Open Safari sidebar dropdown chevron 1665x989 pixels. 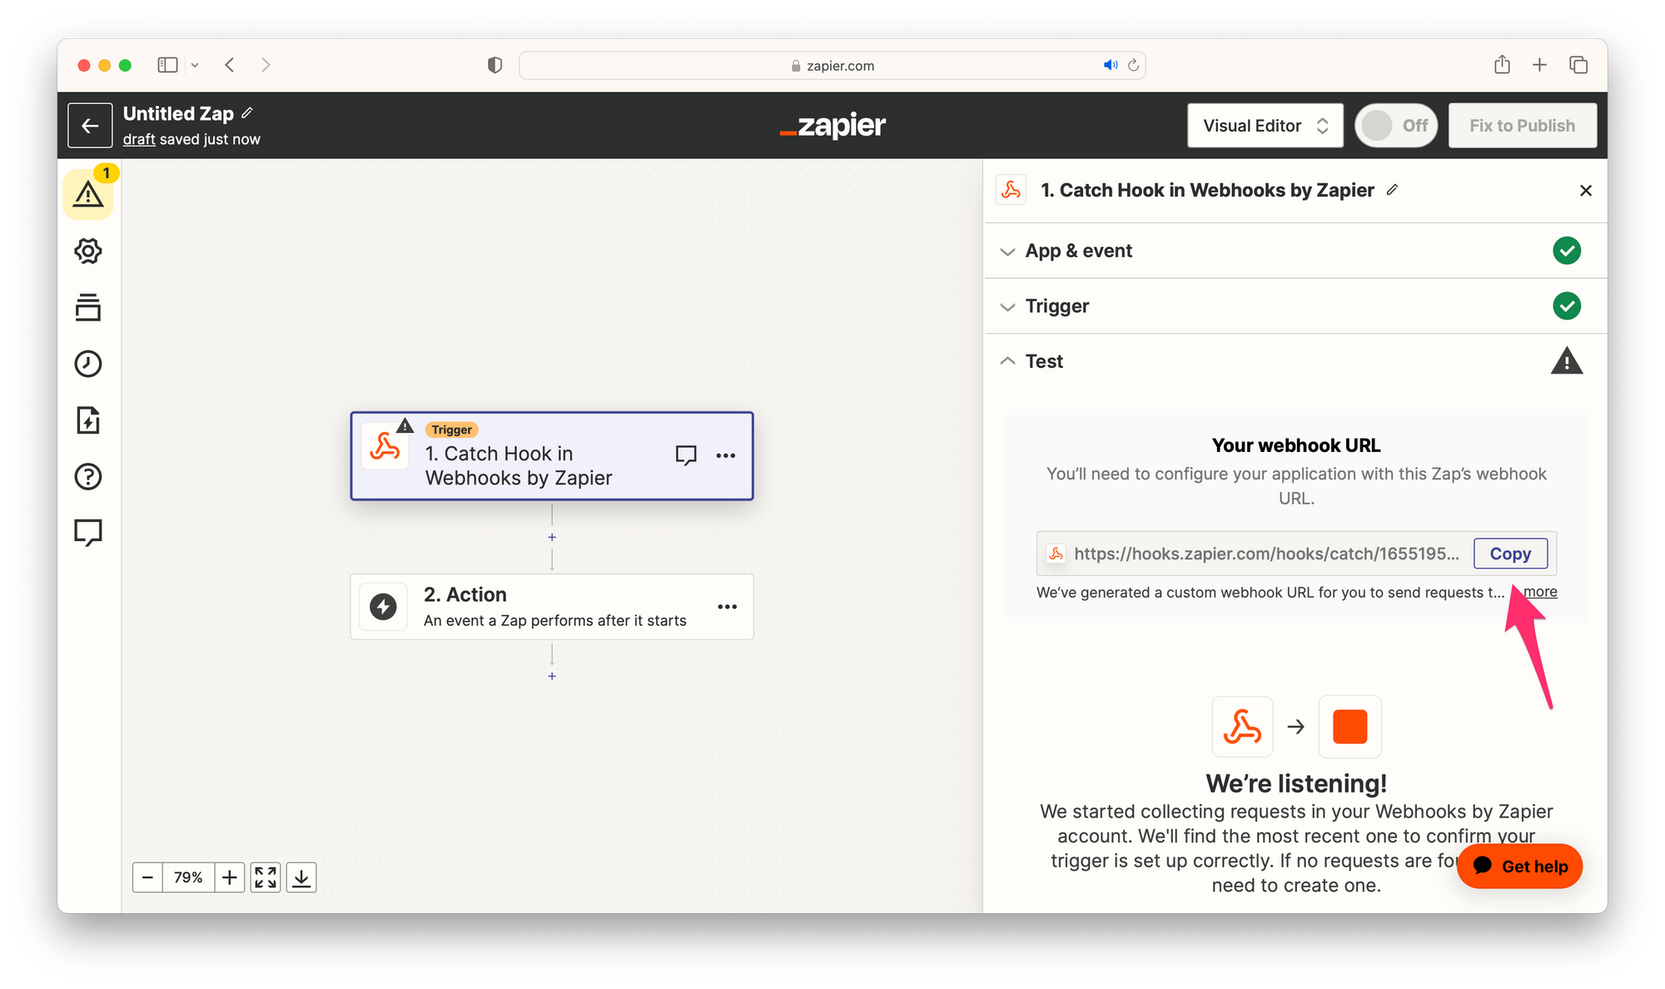[195, 65]
